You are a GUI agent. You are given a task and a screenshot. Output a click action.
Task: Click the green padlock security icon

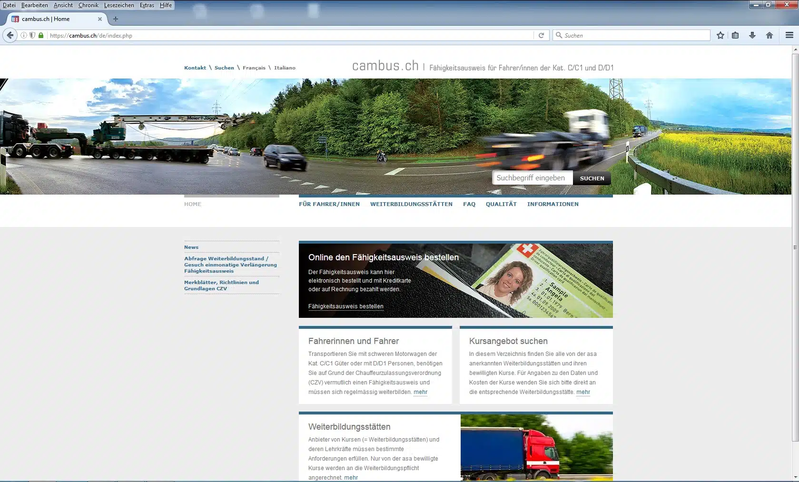(x=41, y=35)
